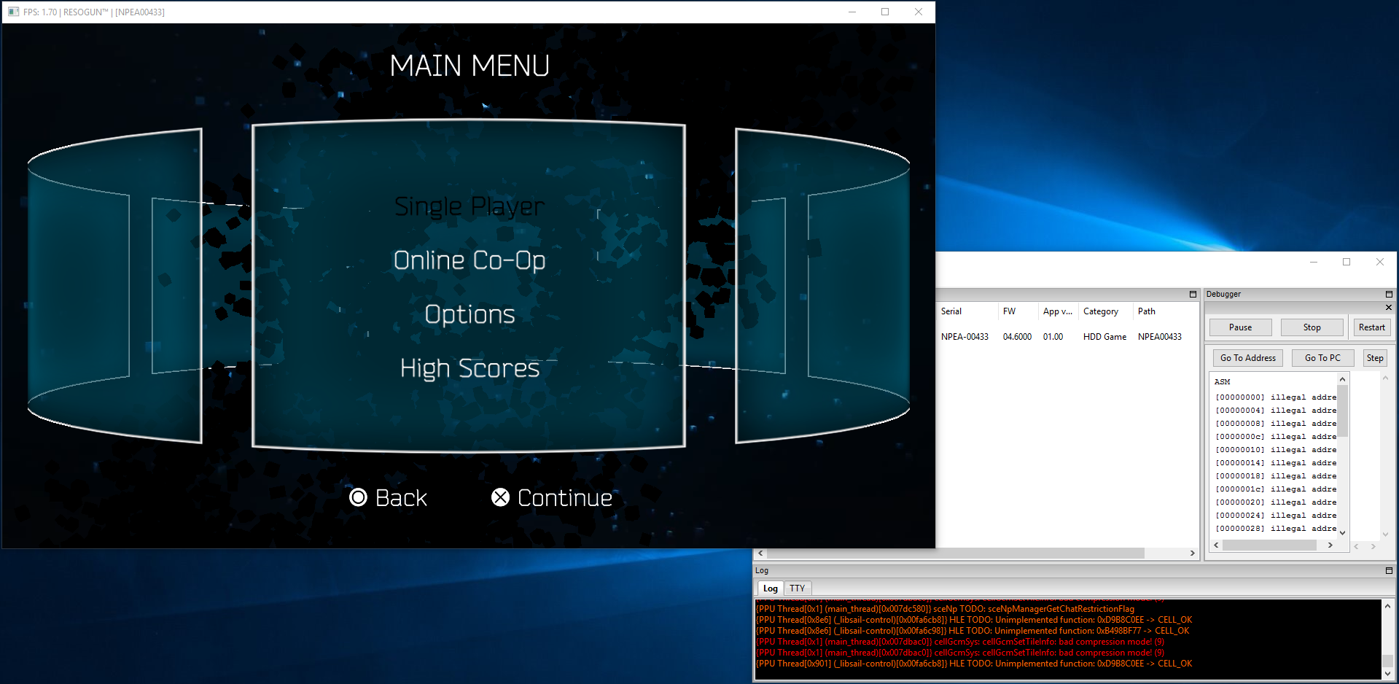Open Options in game menu
The height and width of the screenshot is (684, 1399).
[x=469, y=314]
